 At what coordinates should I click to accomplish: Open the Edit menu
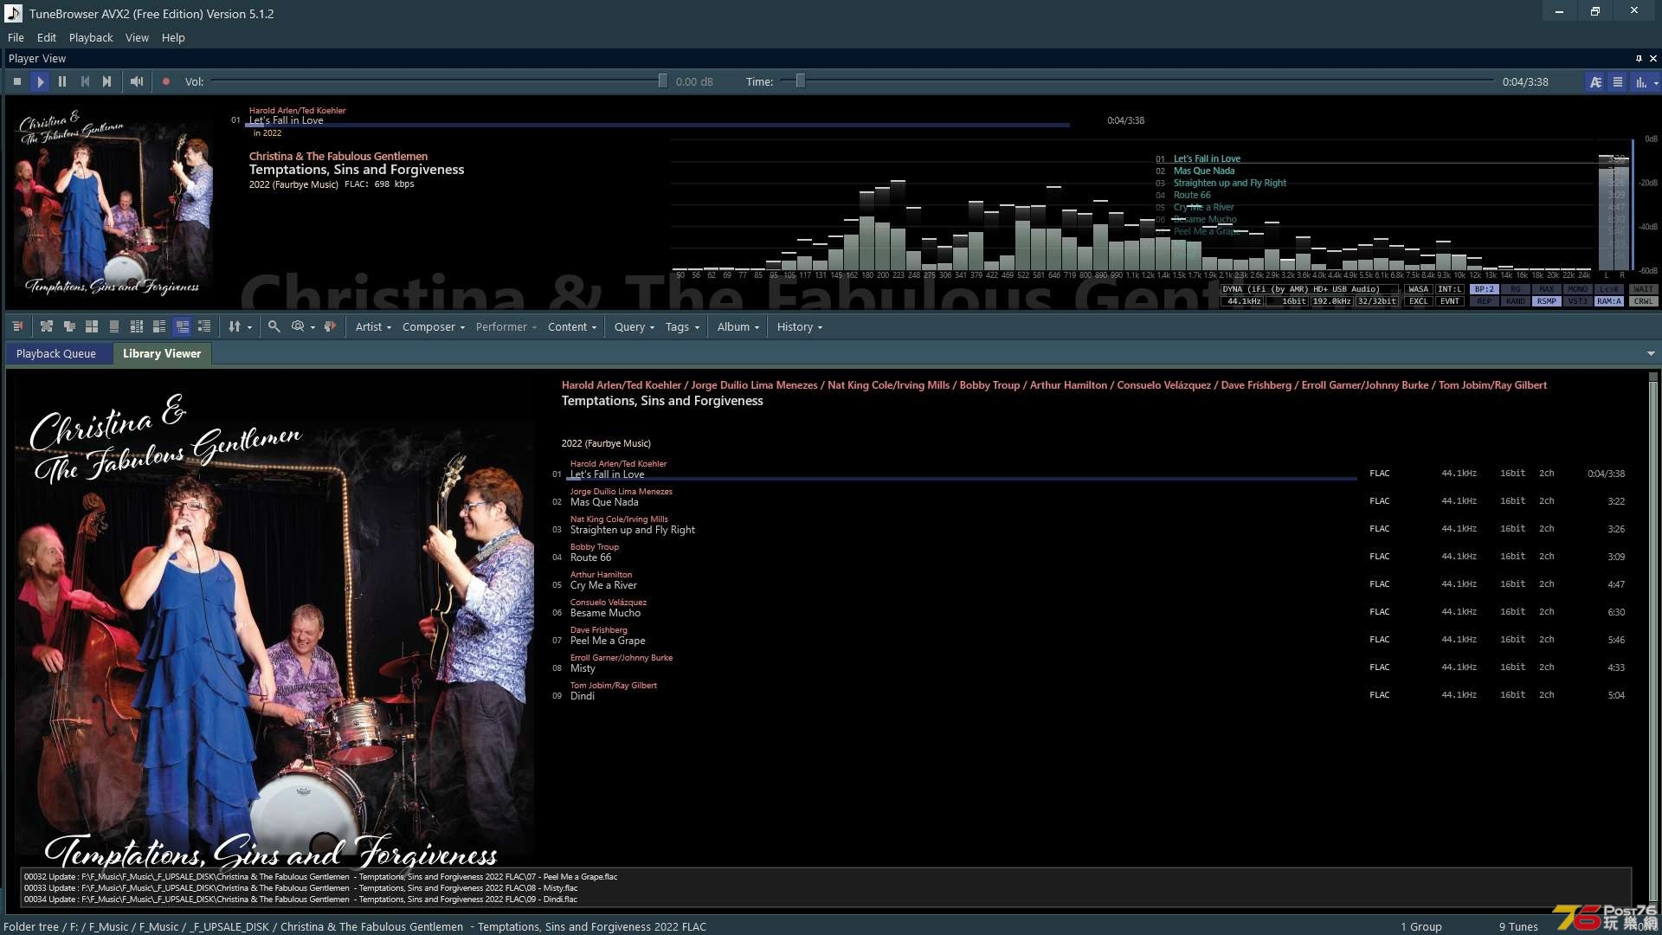click(x=47, y=37)
